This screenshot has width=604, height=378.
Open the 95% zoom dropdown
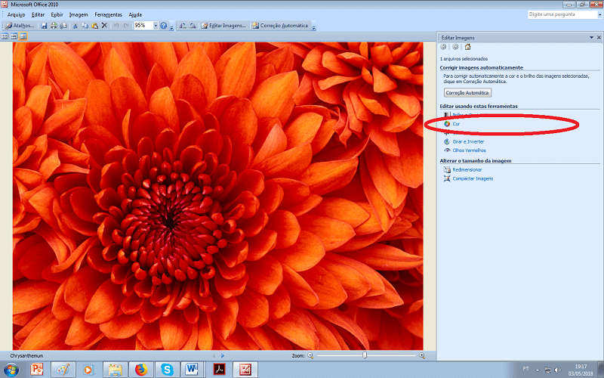click(x=156, y=26)
